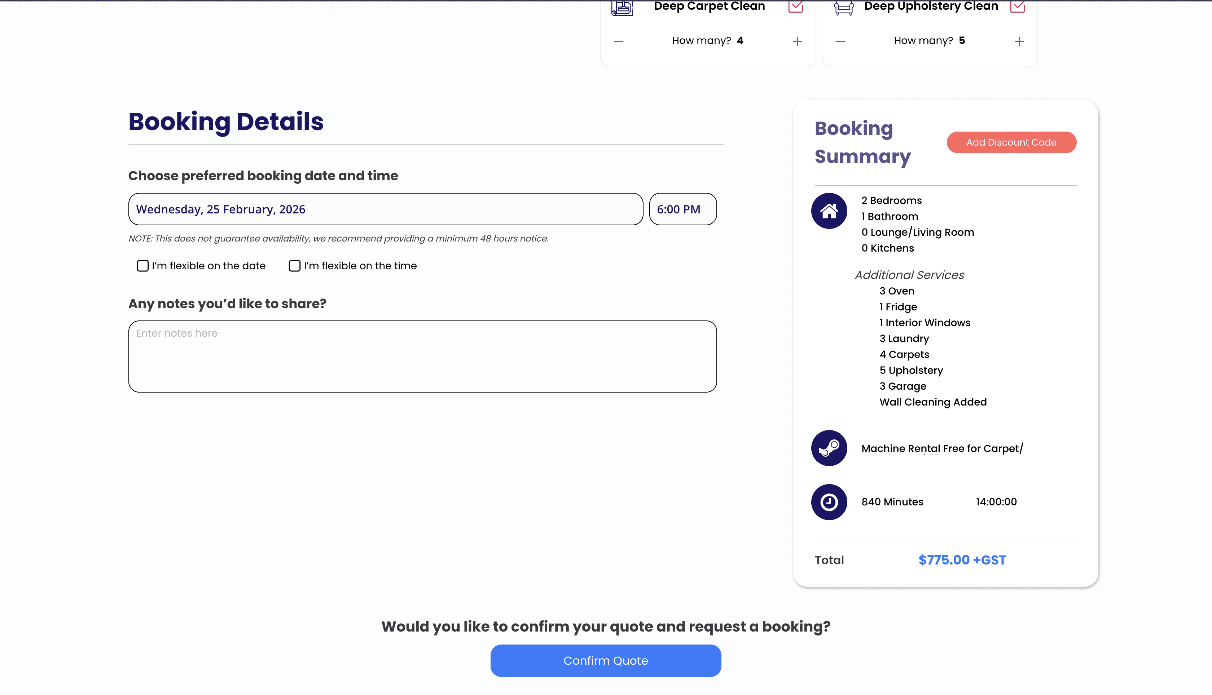
Task: Click the $775.00 +GST total amount
Action: tap(962, 560)
